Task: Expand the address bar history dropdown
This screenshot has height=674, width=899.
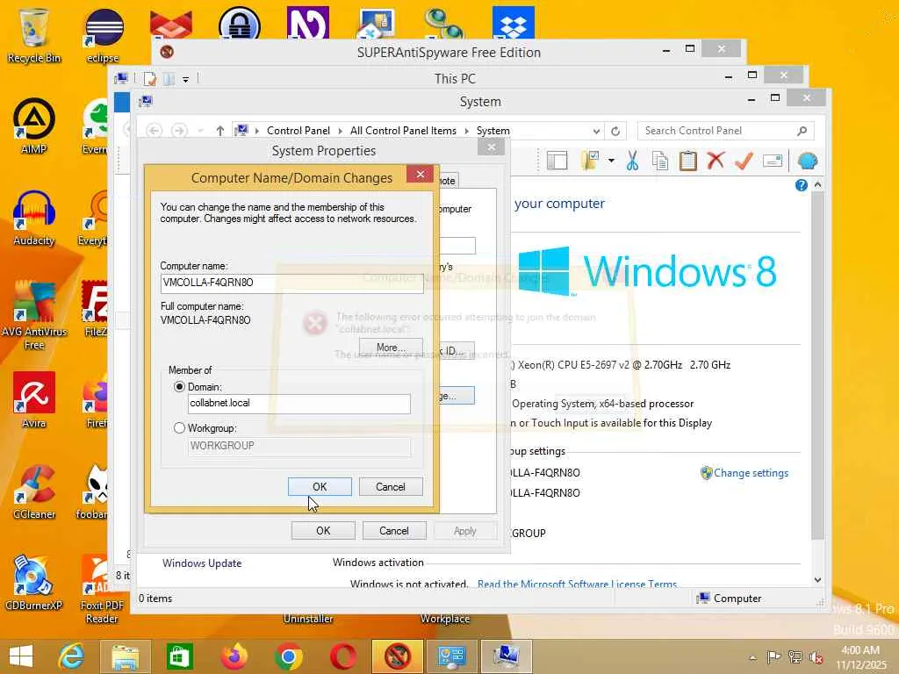Action: [x=597, y=132]
